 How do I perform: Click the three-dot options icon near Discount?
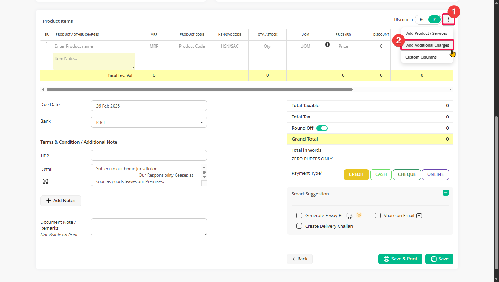[449, 20]
